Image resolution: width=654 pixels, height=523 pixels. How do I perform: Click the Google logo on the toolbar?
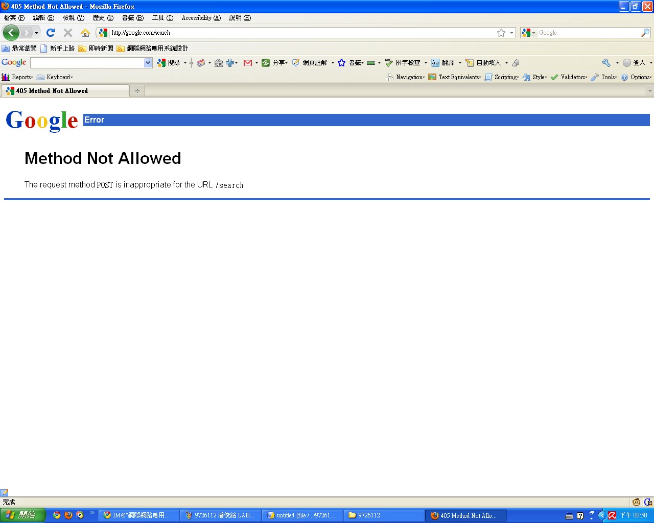14,62
